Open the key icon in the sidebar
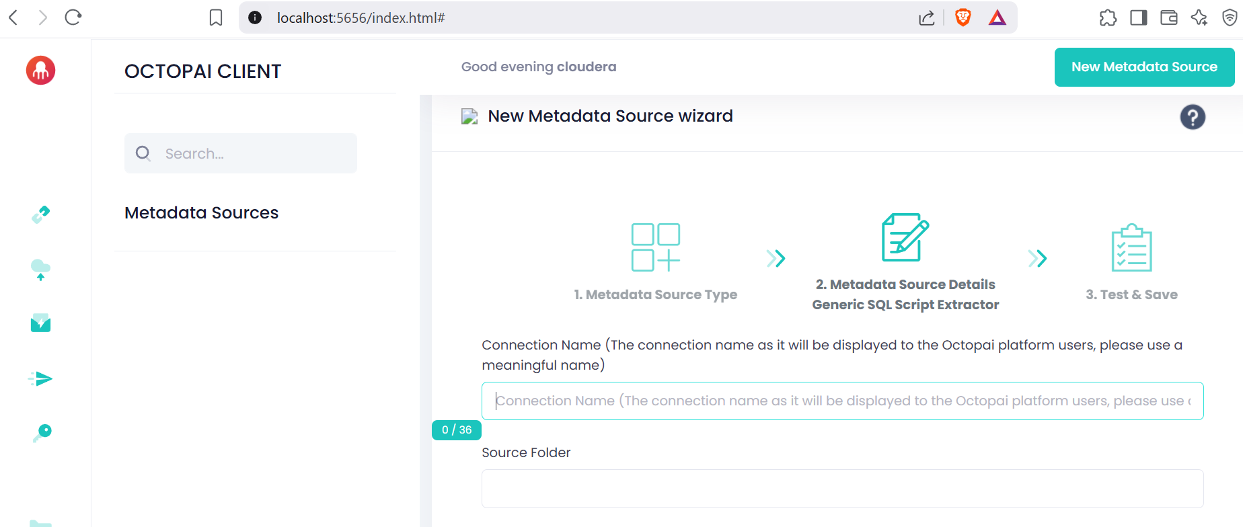This screenshot has width=1243, height=527. pyautogui.click(x=42, y=433)
